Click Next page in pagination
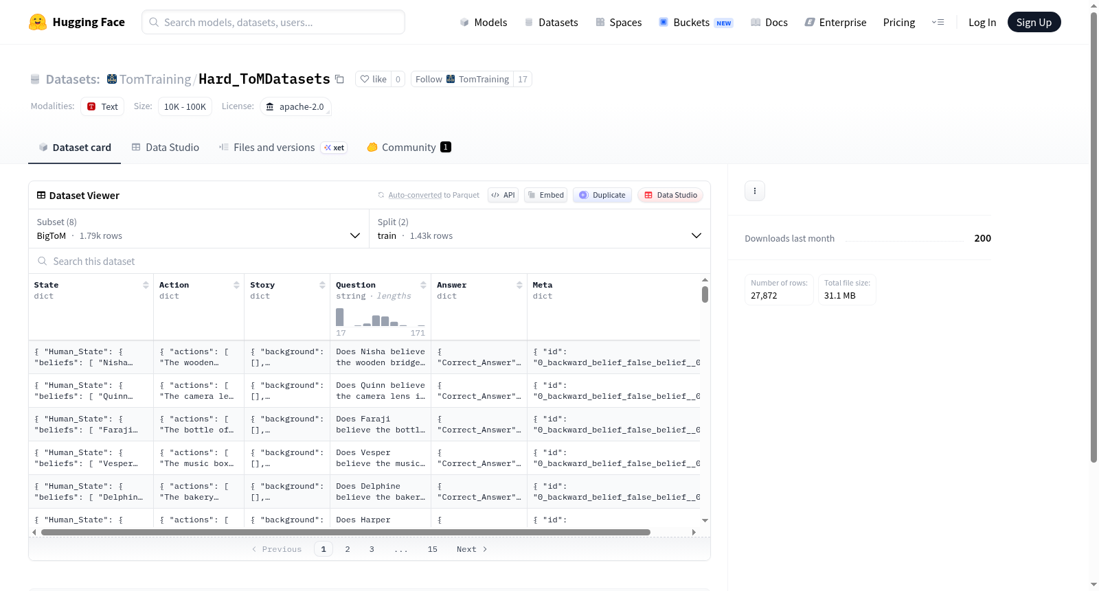This screenshot has width=1099, height=591. tap(472, 549)
